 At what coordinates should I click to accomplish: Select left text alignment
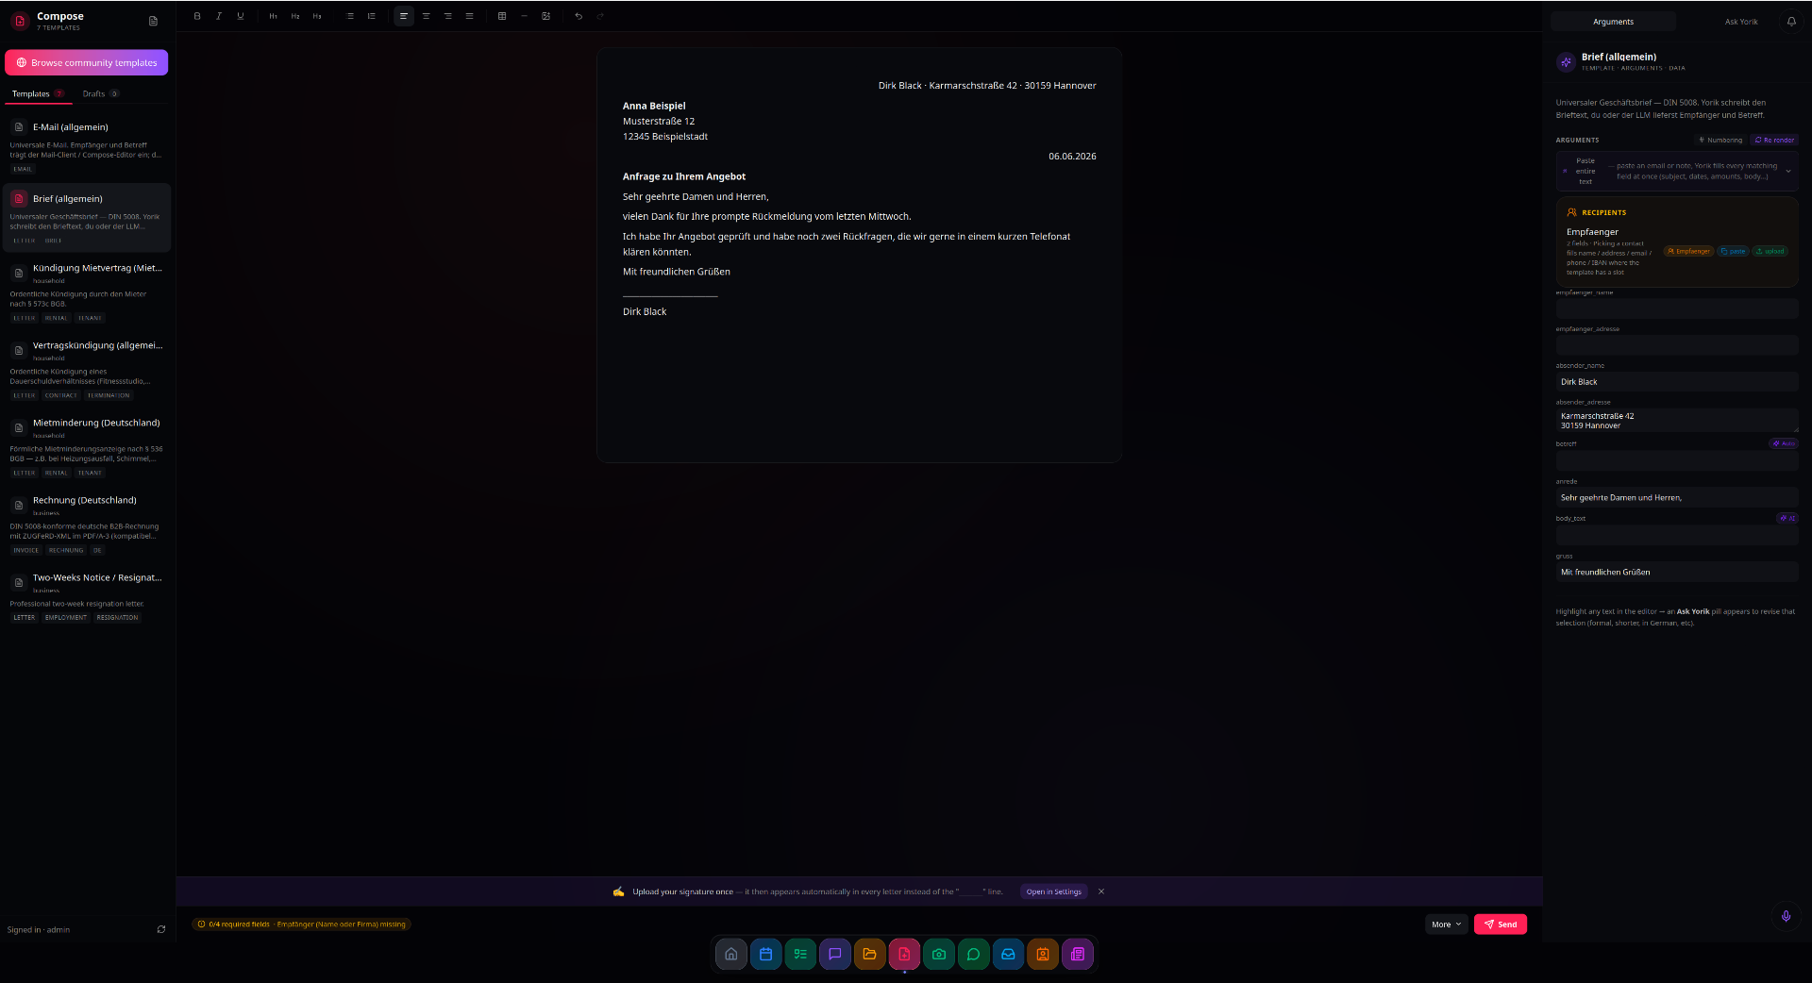tap(404, 16)
